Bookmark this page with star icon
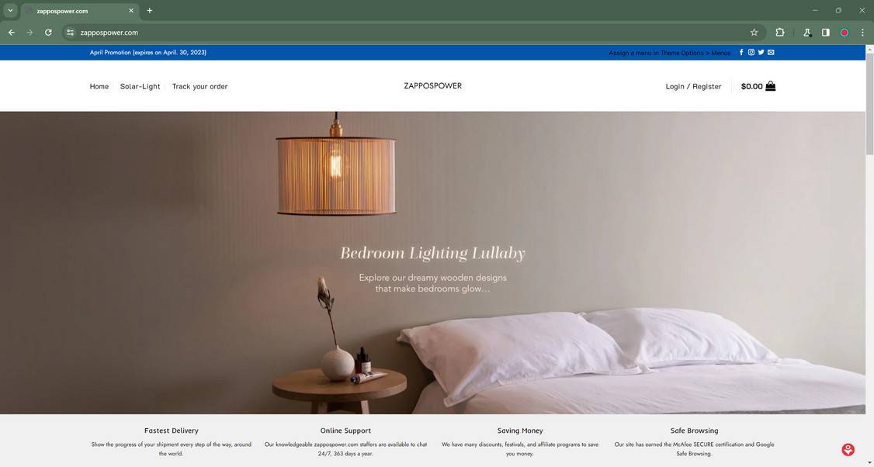Image resolution: width=874 pixels, height=467 pixels. (x=754, y=33)
